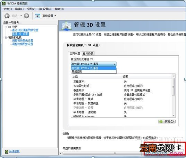Click the 使用 3D 应用程序设置 value
This screenshot has height=158, width=186.
137,90
